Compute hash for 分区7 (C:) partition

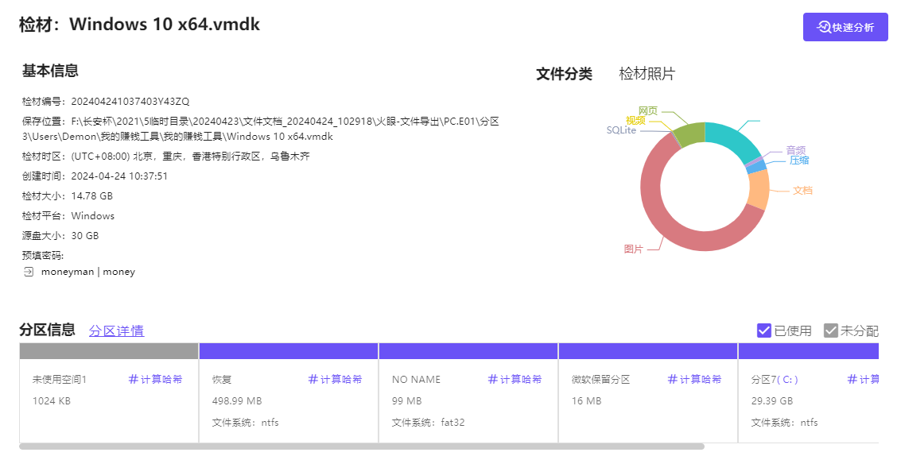864,380
